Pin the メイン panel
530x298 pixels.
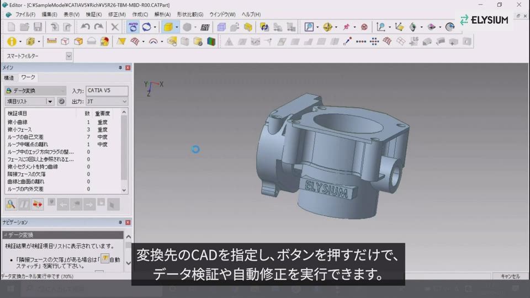click(x=120, y=68)
